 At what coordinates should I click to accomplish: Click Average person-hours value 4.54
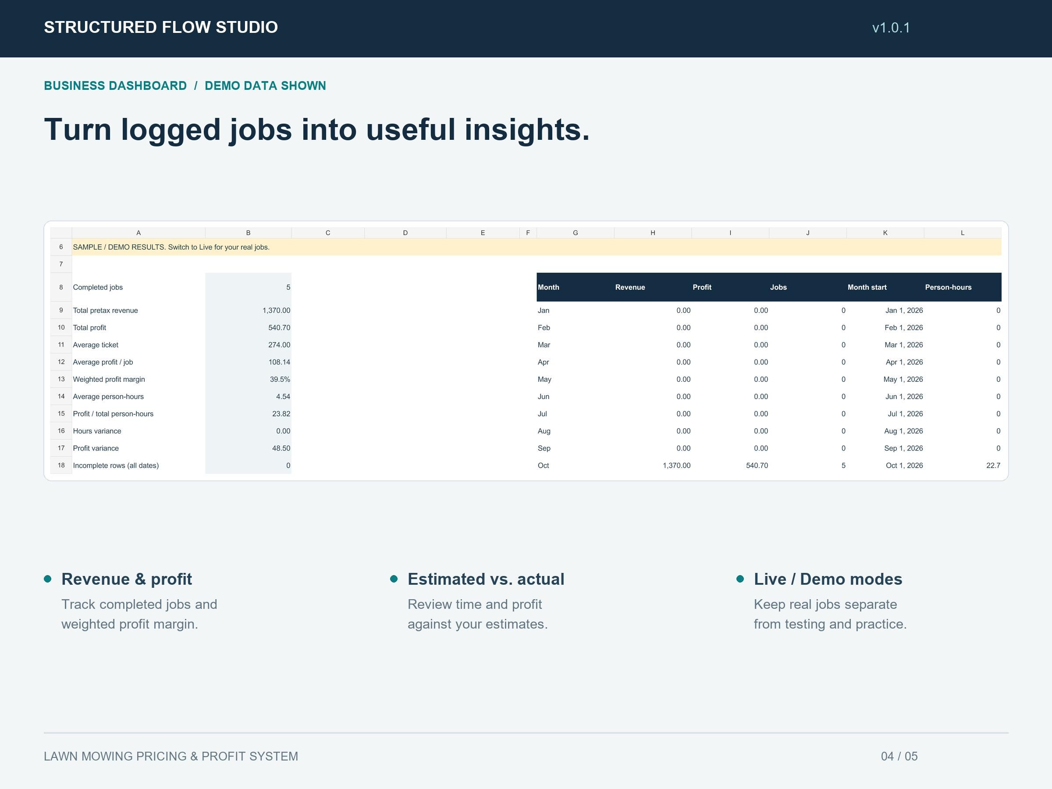tap(248, 396)
